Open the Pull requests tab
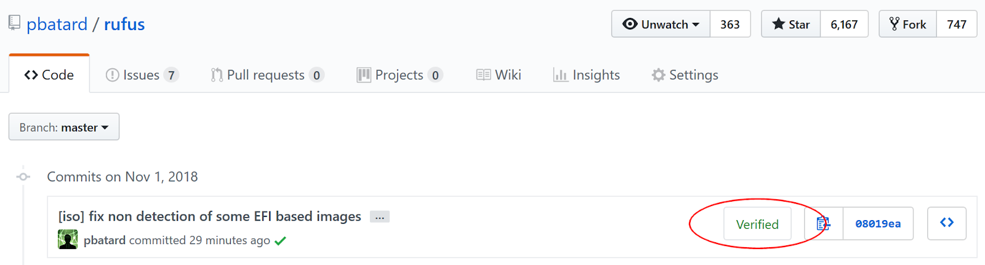 coord(267,75)
